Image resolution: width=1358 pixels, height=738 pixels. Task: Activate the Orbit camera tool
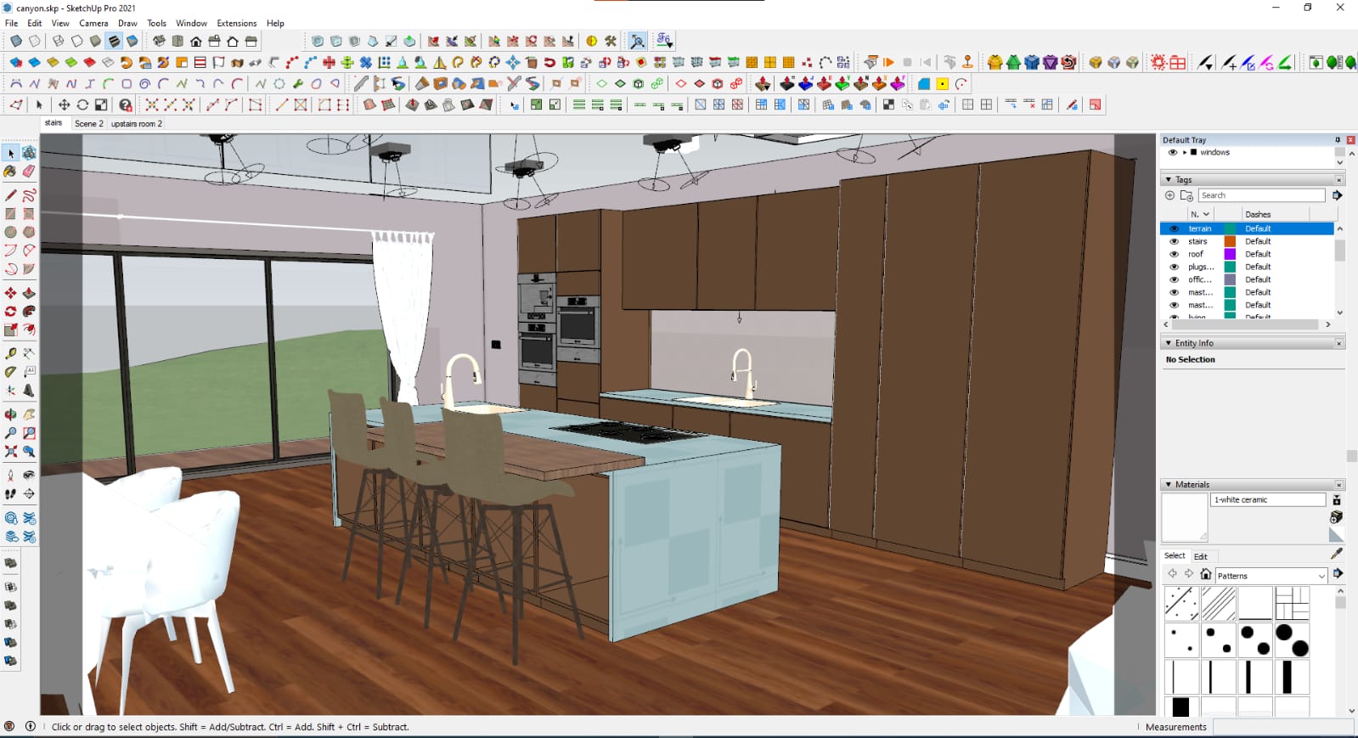click(10, 415)
